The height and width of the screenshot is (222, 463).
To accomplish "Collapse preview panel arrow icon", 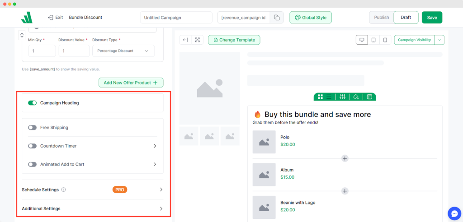I will (185, 40).
